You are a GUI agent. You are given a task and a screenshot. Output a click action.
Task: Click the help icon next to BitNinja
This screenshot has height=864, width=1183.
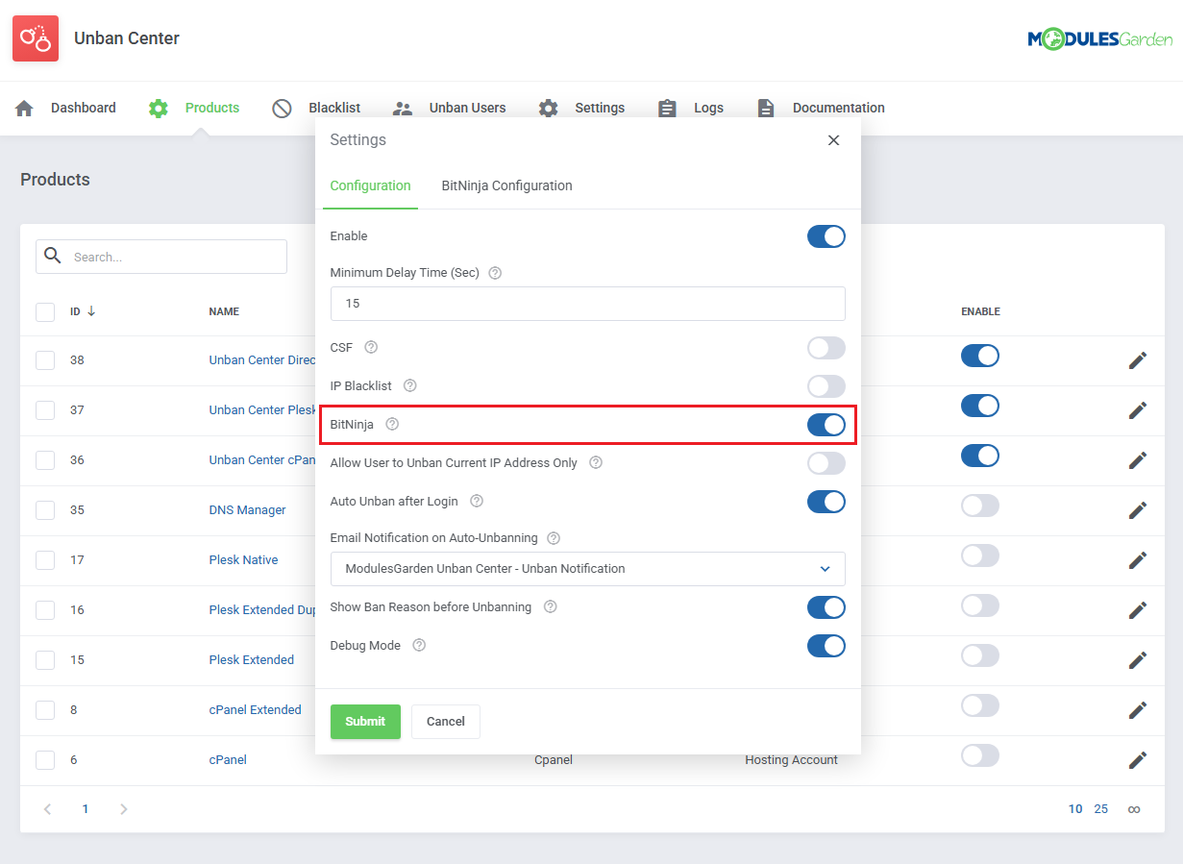coord(392,424)
